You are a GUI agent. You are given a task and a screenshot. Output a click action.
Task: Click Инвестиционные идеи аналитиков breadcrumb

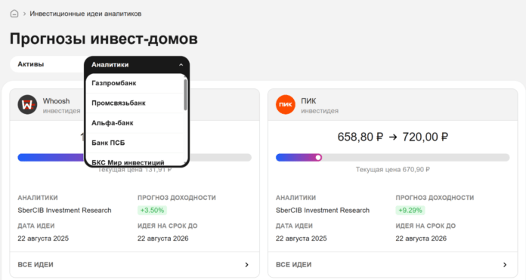coord(85,14)
